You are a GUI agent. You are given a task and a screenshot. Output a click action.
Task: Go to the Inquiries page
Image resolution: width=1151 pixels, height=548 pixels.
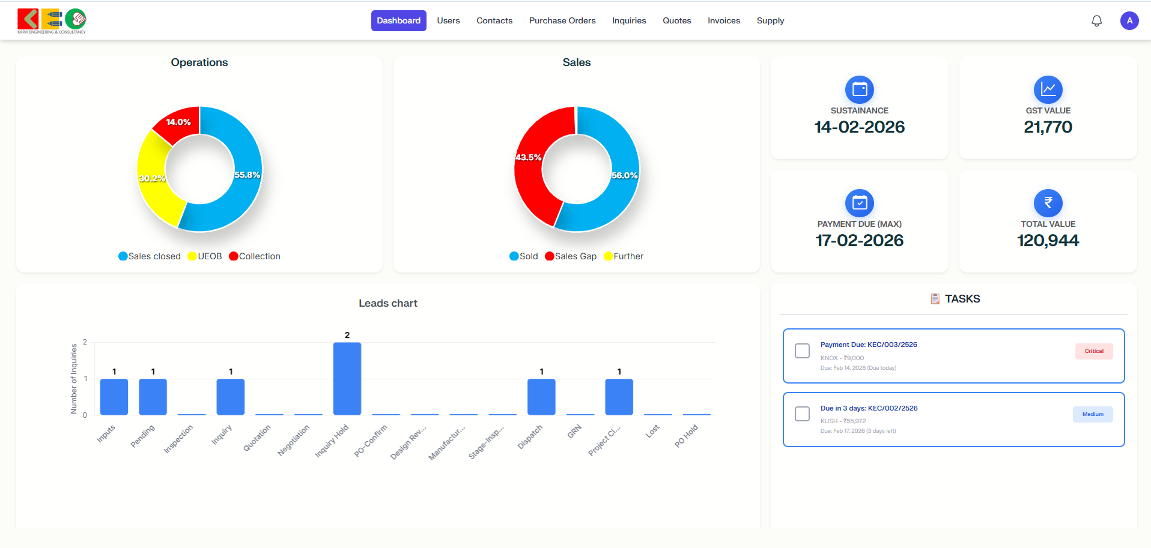pos(628,21)
